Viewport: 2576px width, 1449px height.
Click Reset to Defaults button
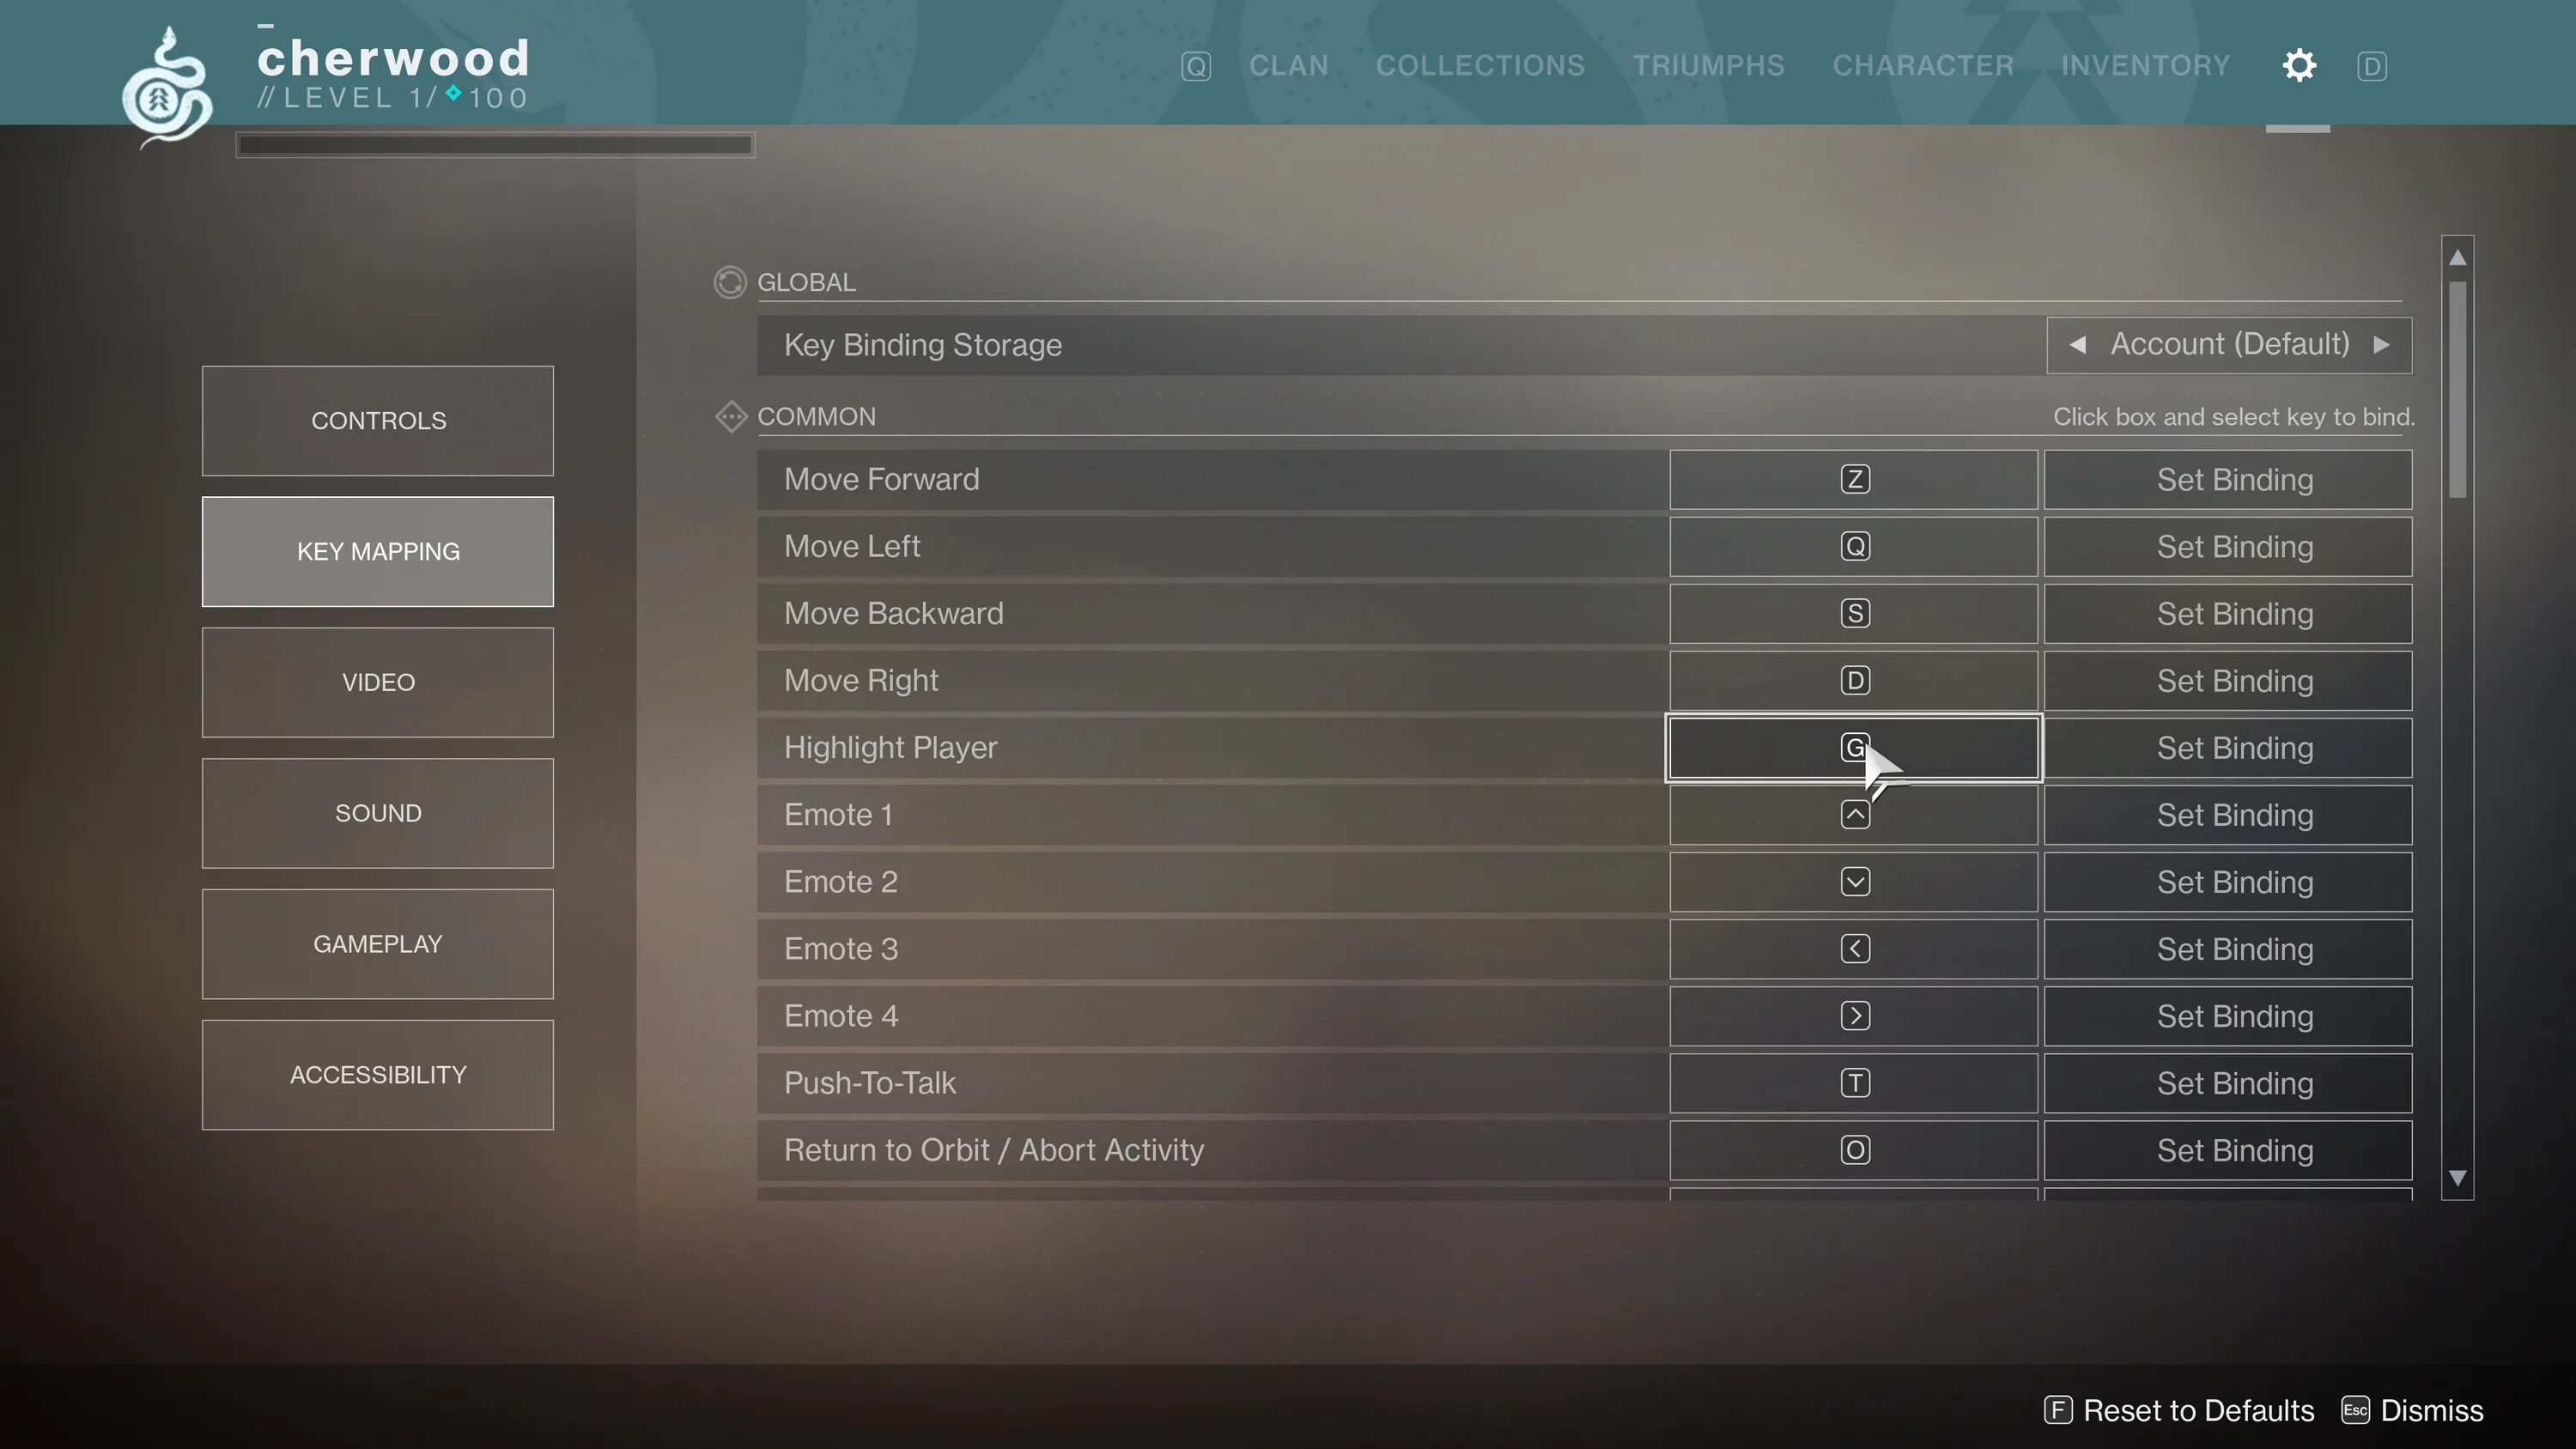[2178, 1410]
